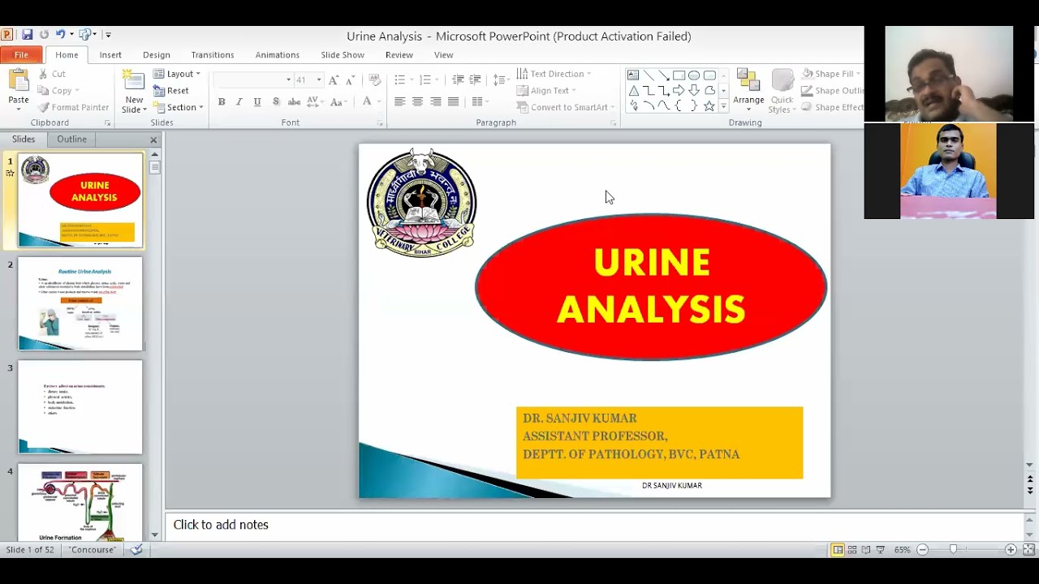Switch to Reading view
Viewport: 1039px width, 584px height.
tap(866, 550)
